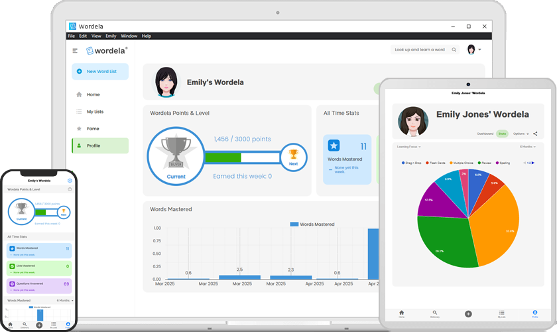
Task: Toggle the Words Mastered chart legend
Action: (x=312, y=224)
